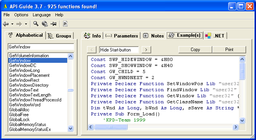Select GetWindowWord in the function list
This screenshot has height=140, width=256.
pyautogui.click(x=38, y=105)
